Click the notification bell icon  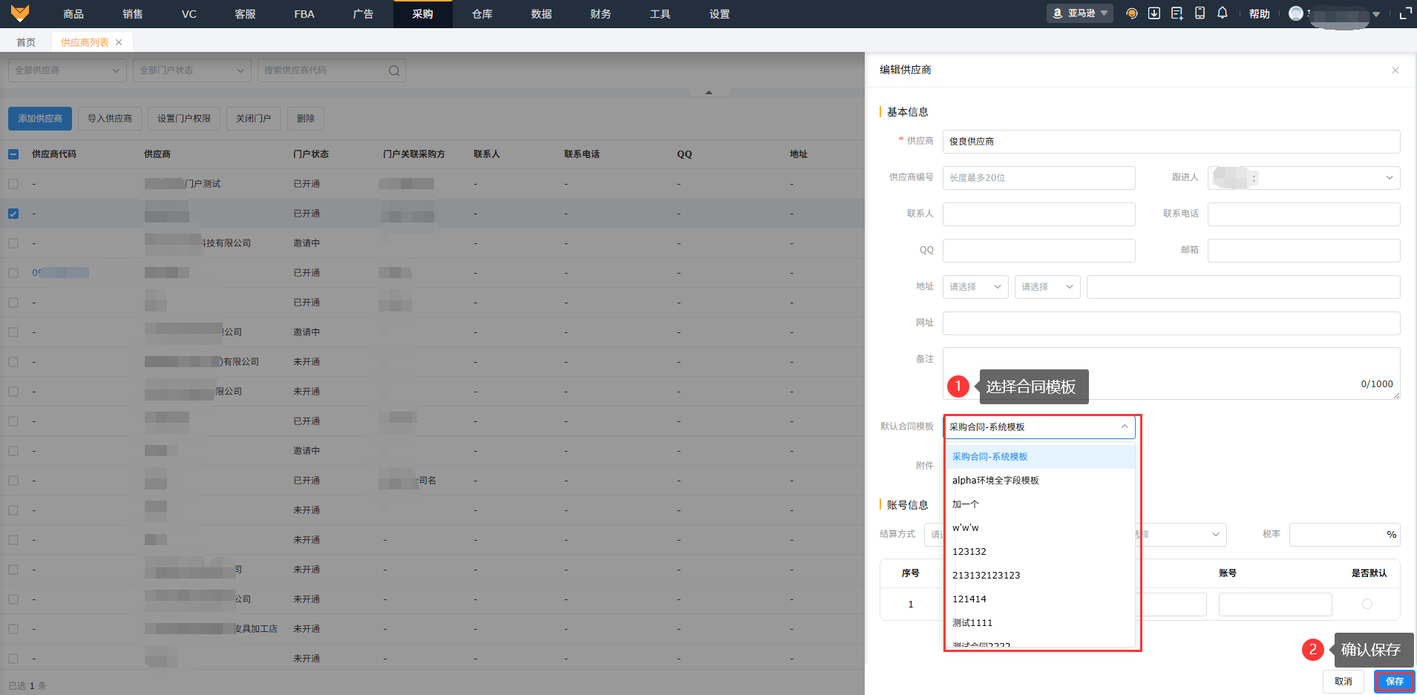(x=1223, y=13)
